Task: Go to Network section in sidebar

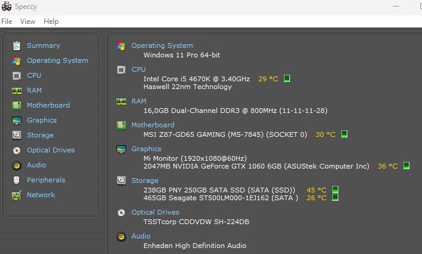Action: point(41,195)
